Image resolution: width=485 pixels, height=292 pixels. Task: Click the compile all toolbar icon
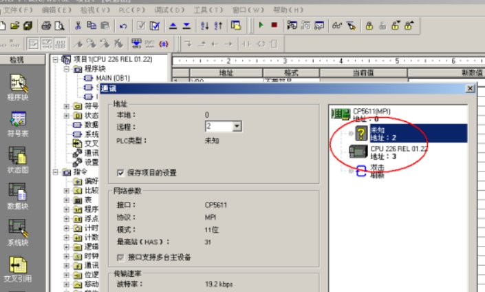point(154,25)
